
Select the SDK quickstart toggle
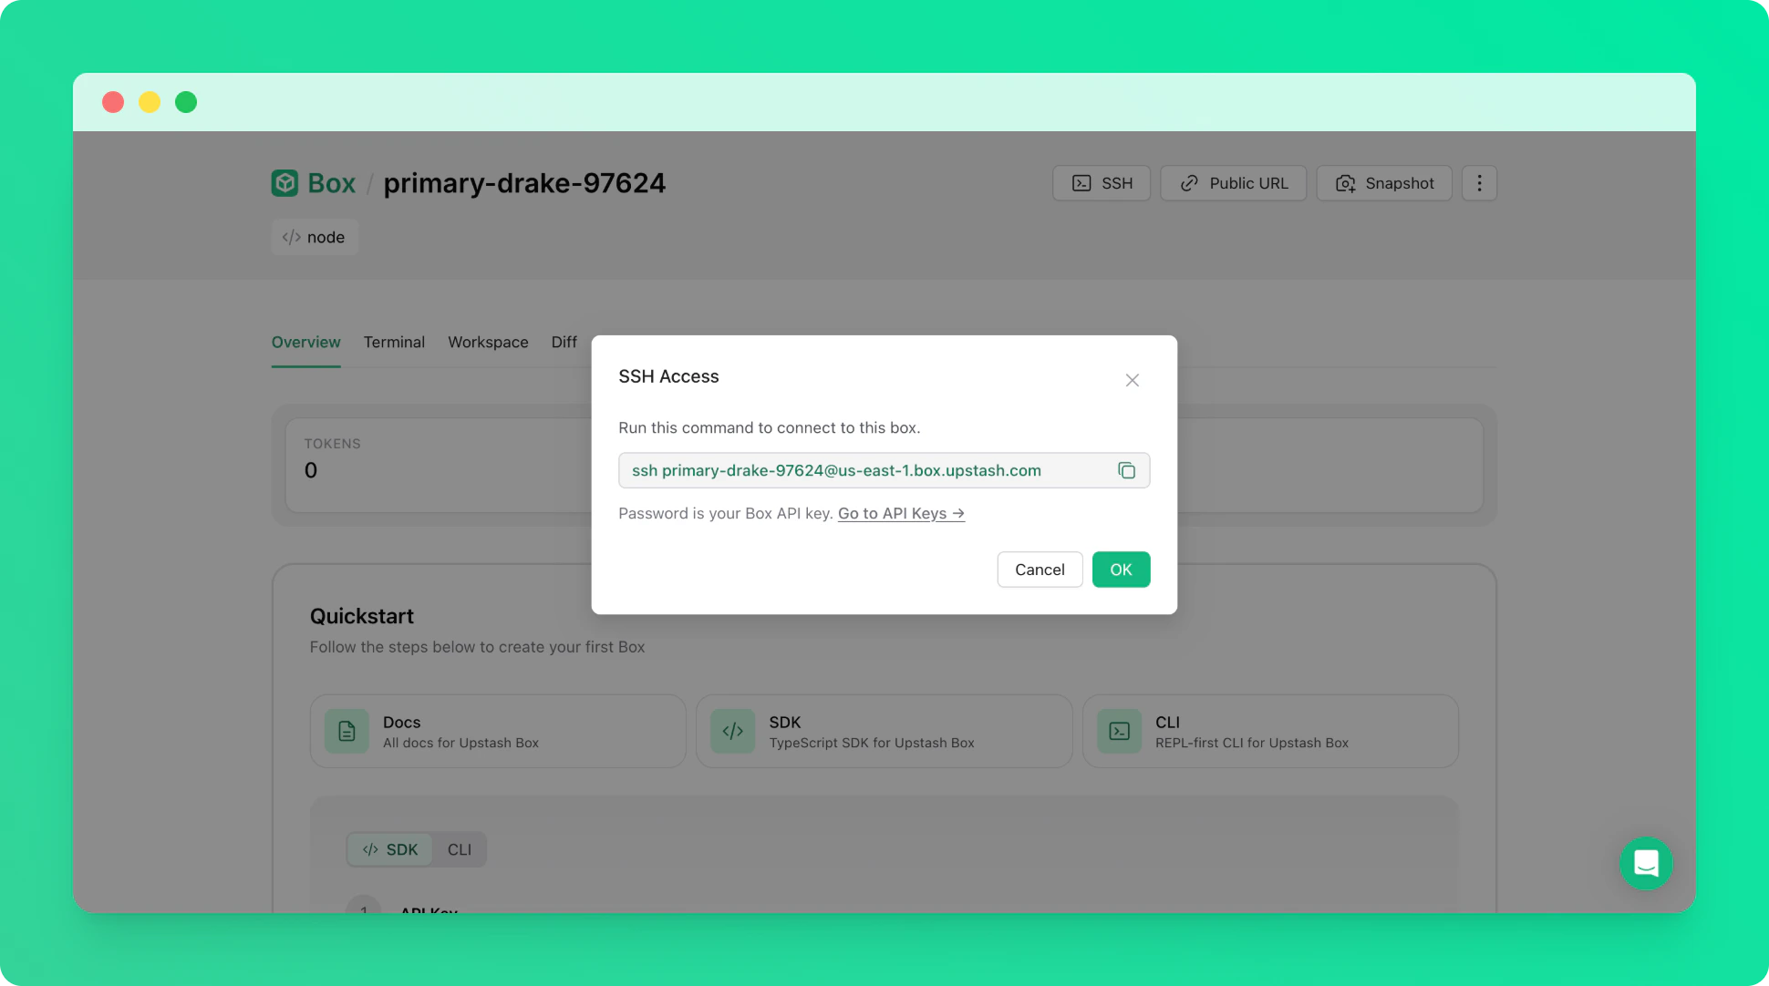tap(390, 849)
